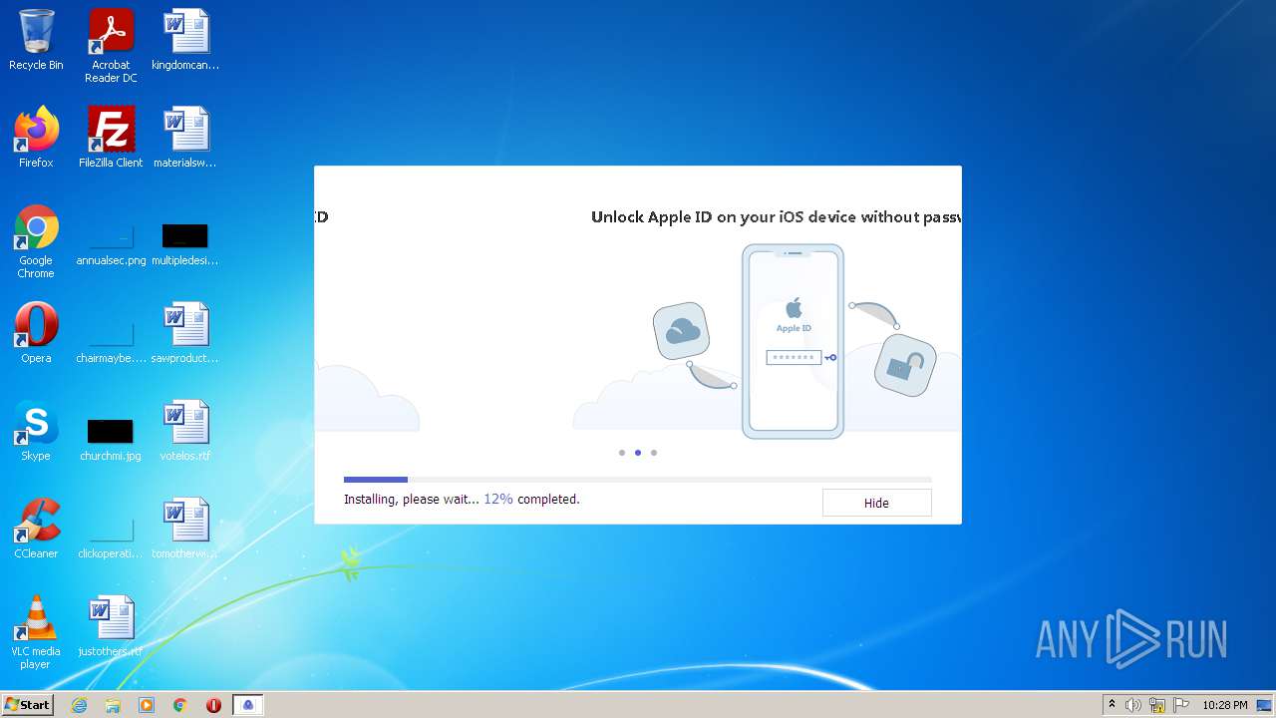This screenshot has height=718, width=1276.
Task: Select the annualsec.png file icon
Action: click(x=111, y=245)
